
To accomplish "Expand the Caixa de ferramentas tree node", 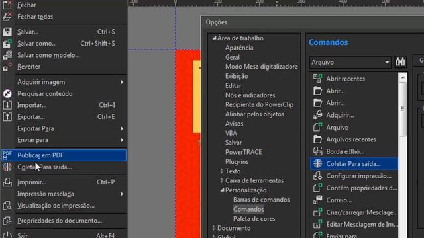I will pos(222,180).
